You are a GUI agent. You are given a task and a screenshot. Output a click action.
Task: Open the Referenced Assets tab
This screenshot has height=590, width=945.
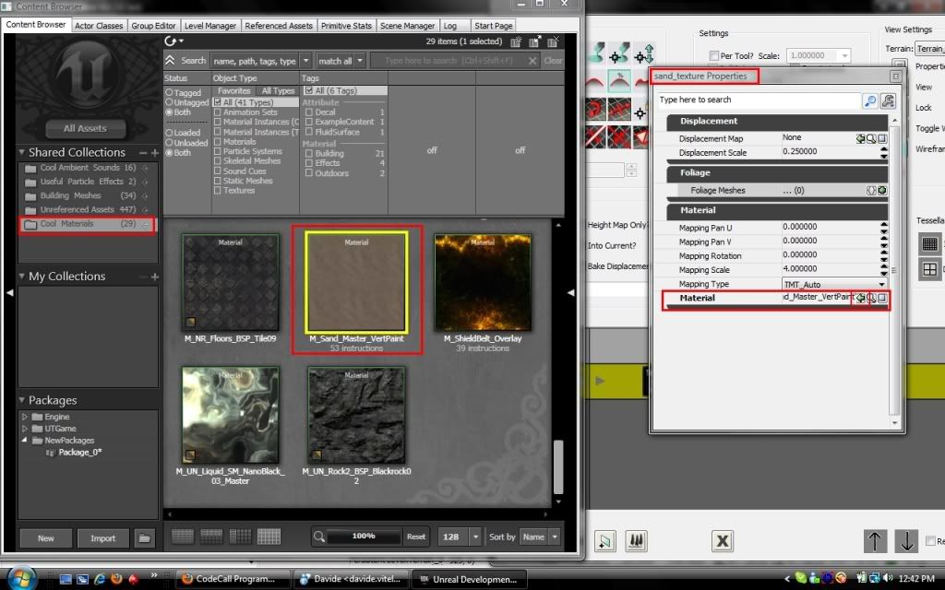[279, 26]
